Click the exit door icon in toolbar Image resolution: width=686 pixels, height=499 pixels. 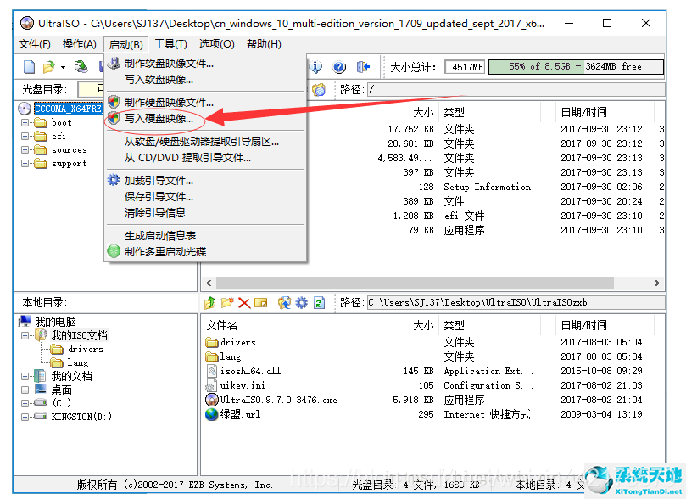(363, 67)
